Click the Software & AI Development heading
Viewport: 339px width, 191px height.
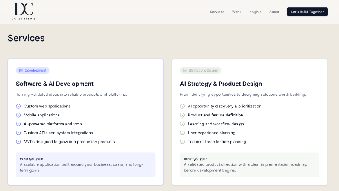pos(55,84)
